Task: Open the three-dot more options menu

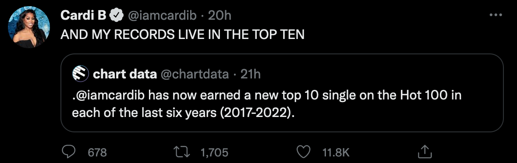Action: pos(496,15)
